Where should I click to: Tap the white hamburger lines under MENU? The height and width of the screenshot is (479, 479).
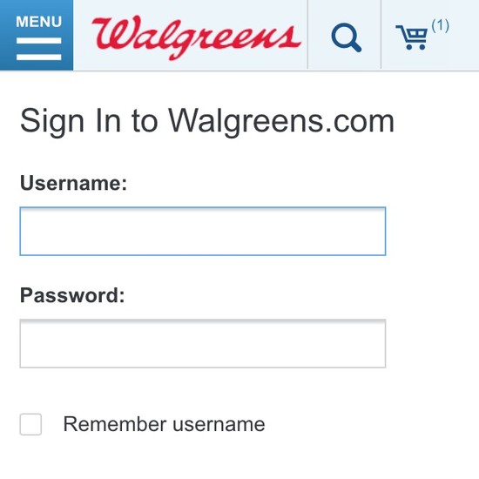(x=39, y=49)
